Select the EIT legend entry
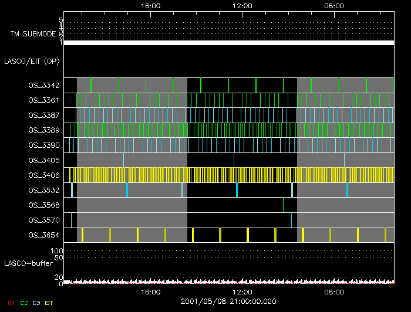 (x=49, y=303)
